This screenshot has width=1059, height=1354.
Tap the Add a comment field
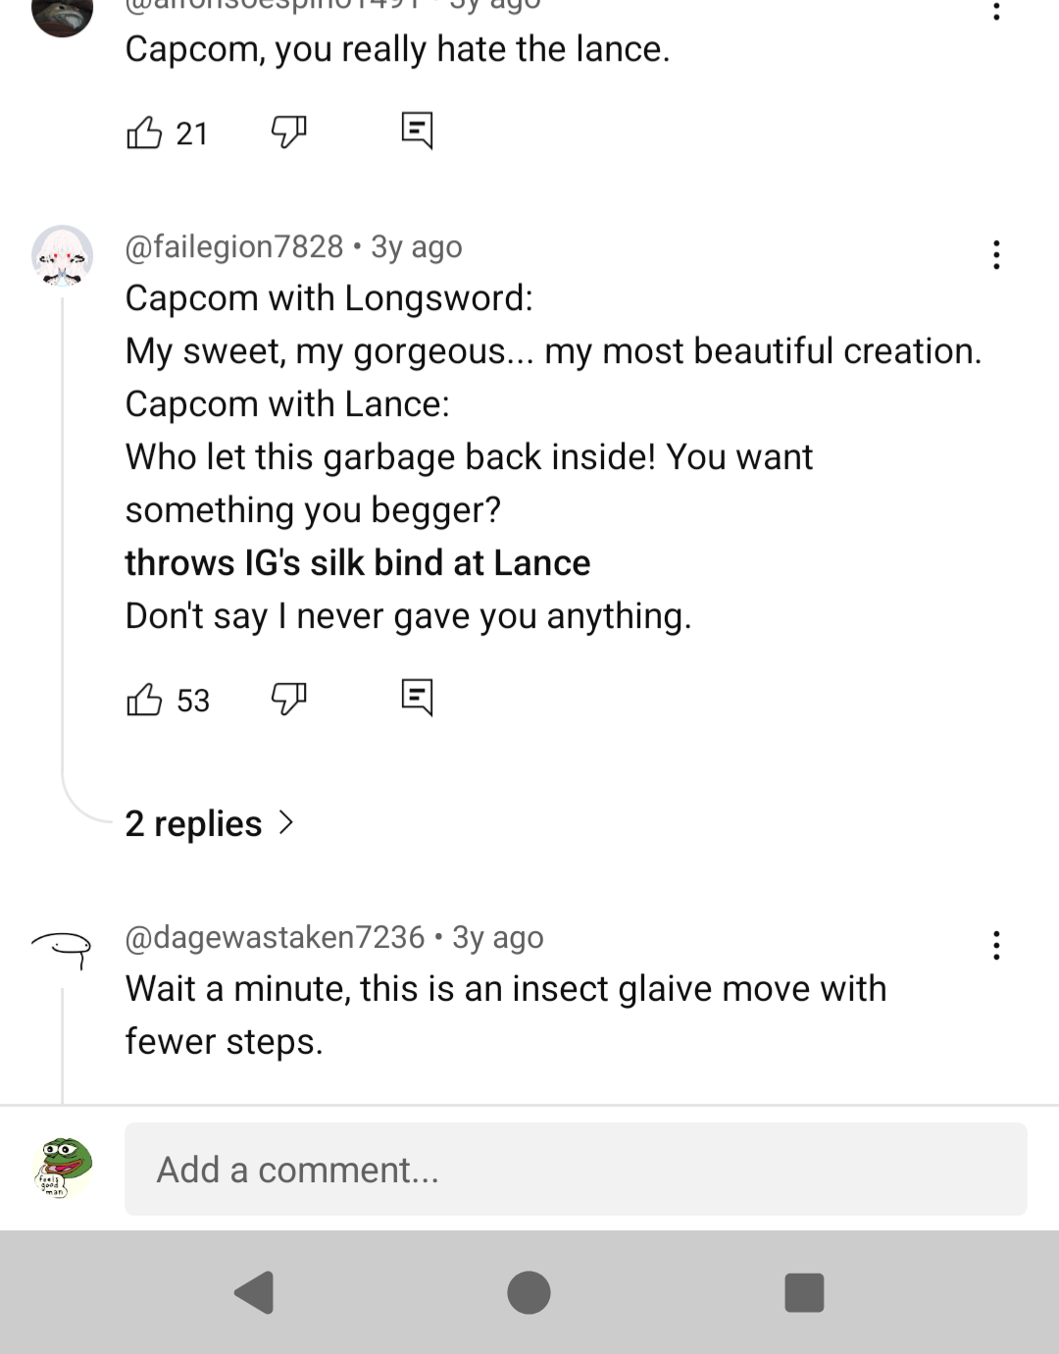(576, 1170)
